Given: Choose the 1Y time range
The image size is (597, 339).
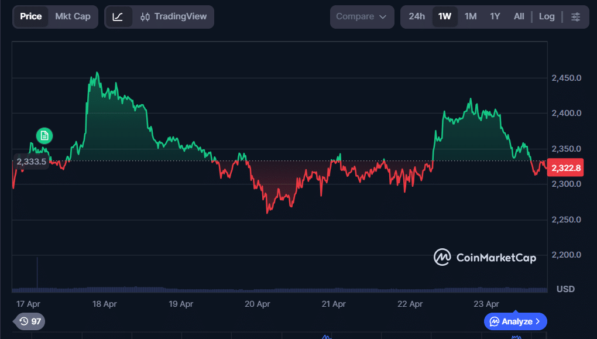Looking at the screenshot, I should coord(495,17).
